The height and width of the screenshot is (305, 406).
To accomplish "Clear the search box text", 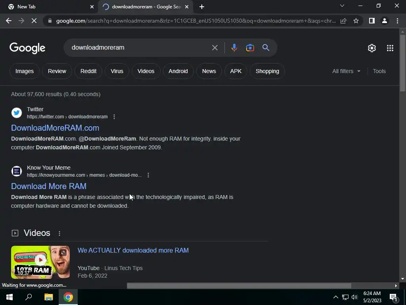I will point(214,48).
